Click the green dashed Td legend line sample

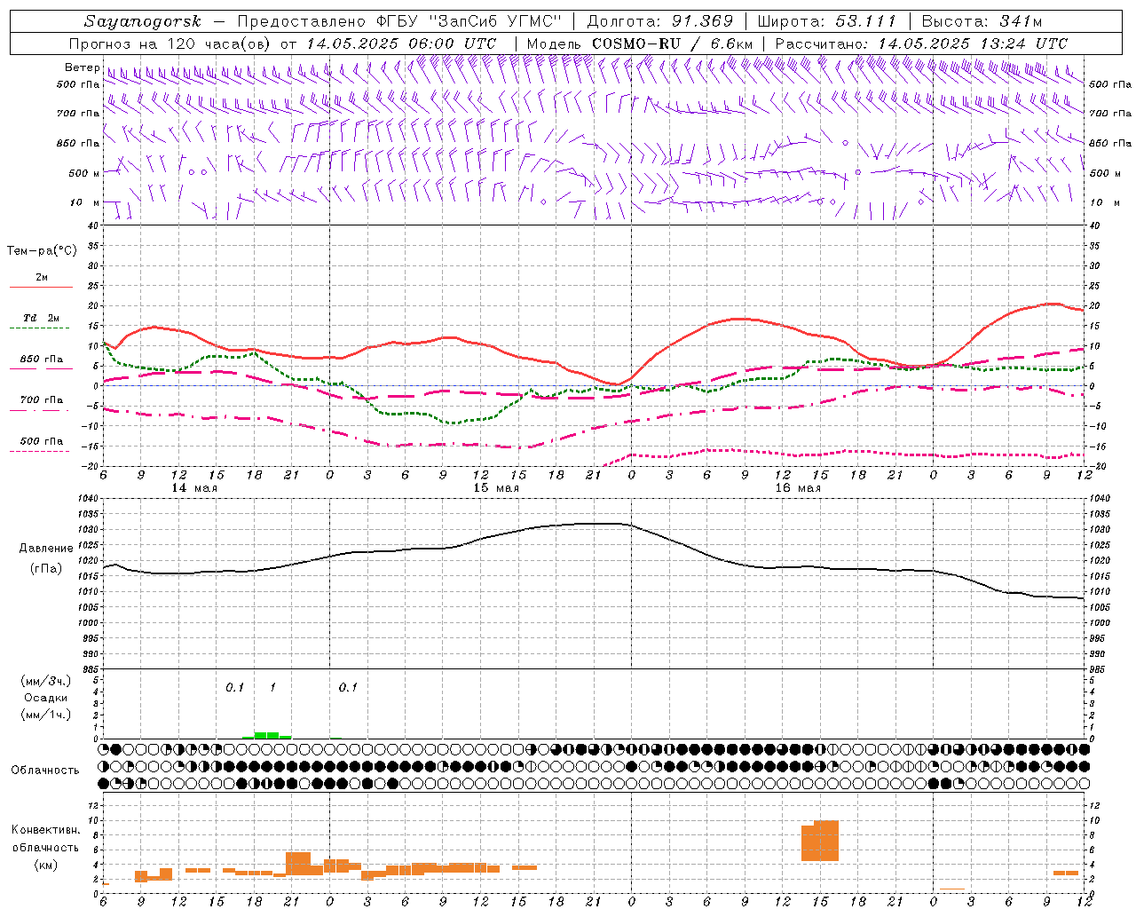pyautogui.click(x=40, y=328)
